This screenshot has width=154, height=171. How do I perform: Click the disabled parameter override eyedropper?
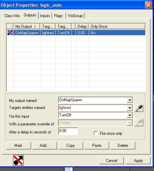pyautogui.click(x=139, y=123)
